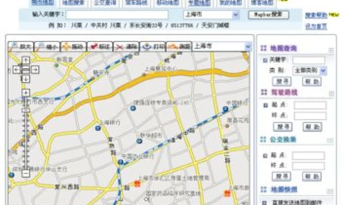Image resolution: width=341 pixels, height=205 pixels.
Task: Switch to the 公交查询 tab
Action: click(x=105, y=3)
